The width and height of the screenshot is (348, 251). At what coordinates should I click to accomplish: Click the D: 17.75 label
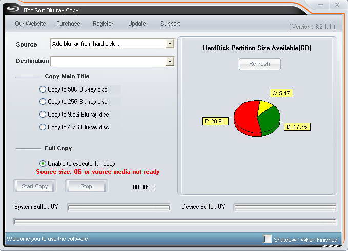point(297,127)
